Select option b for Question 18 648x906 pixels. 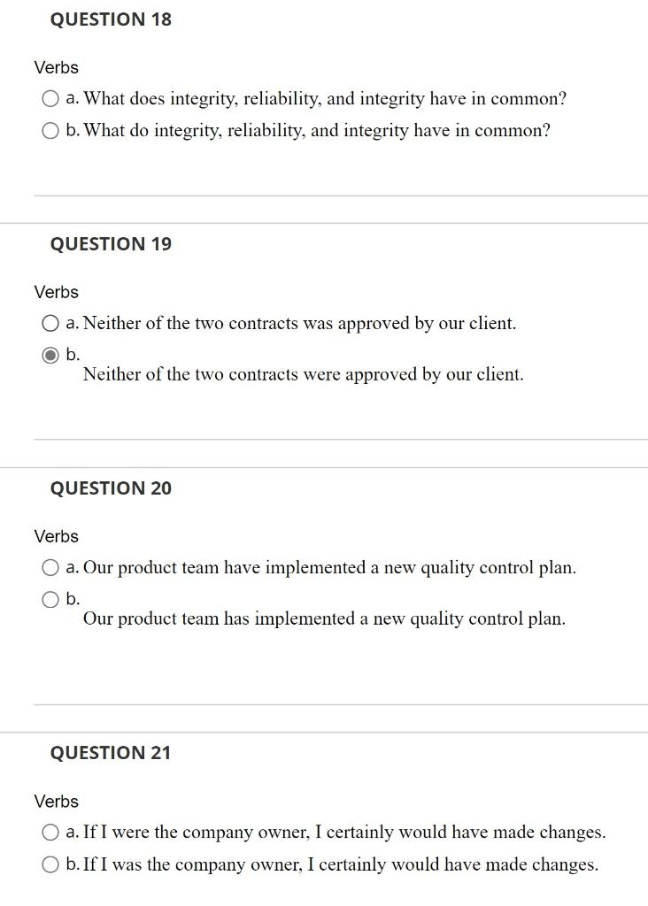(x=50, y=130)
